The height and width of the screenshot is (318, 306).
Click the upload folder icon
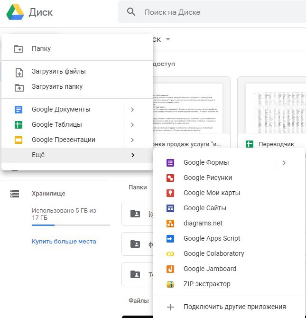click(19, 88)
